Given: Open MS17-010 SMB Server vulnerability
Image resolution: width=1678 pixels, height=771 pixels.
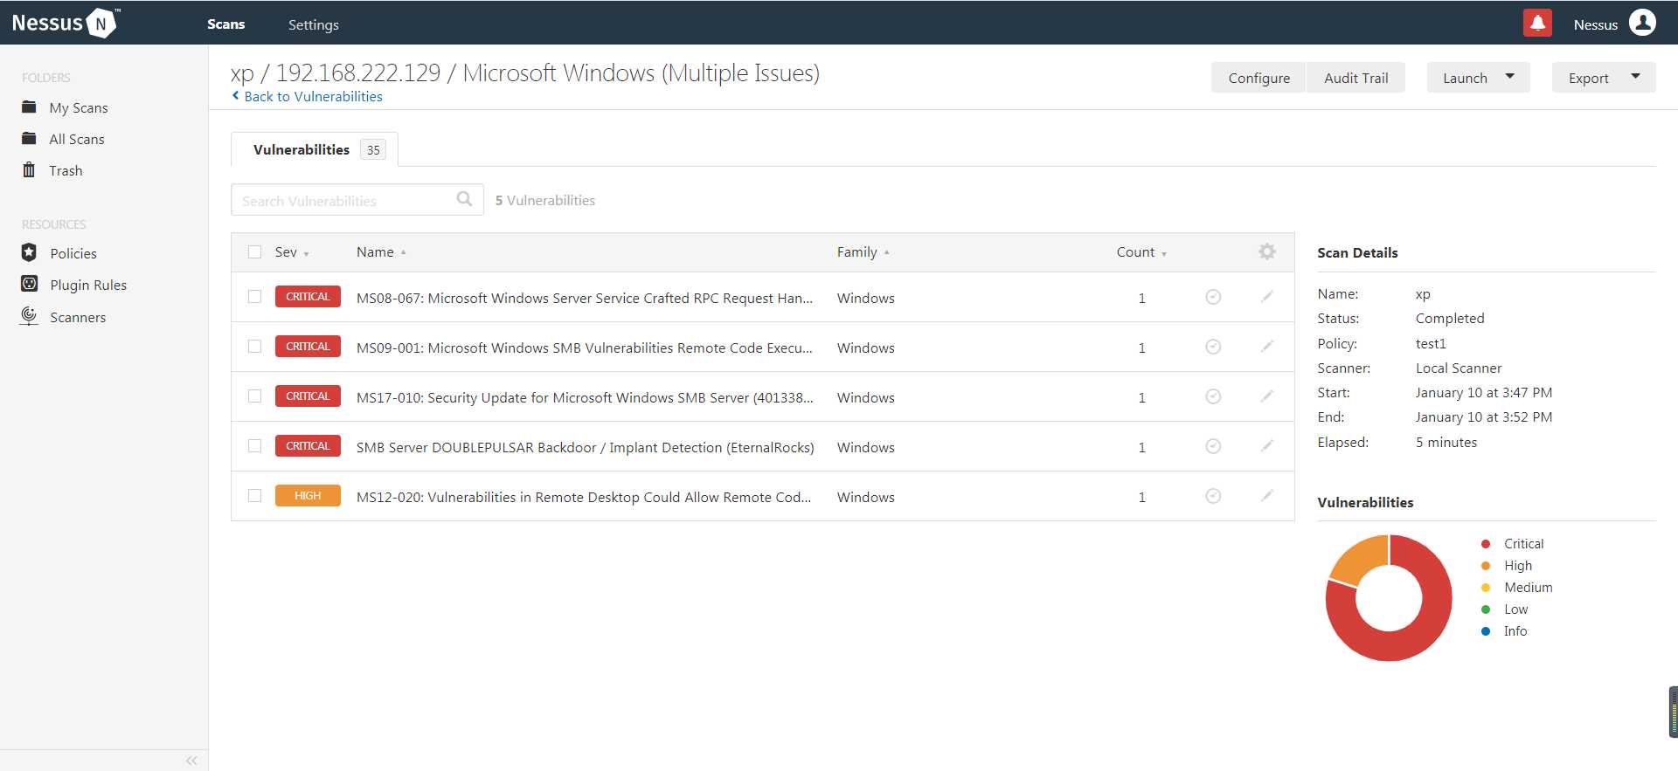Looking at the screenshot, I should (585, 397).
